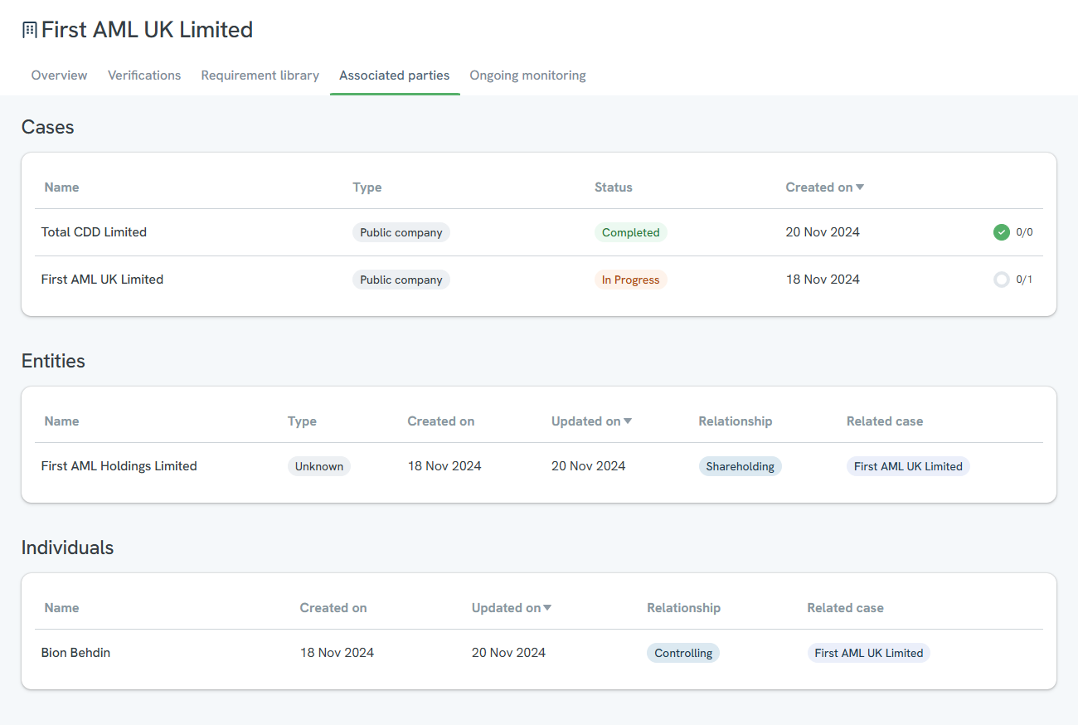Sort Individuals by the Updated on arrow

pos(547,608)
